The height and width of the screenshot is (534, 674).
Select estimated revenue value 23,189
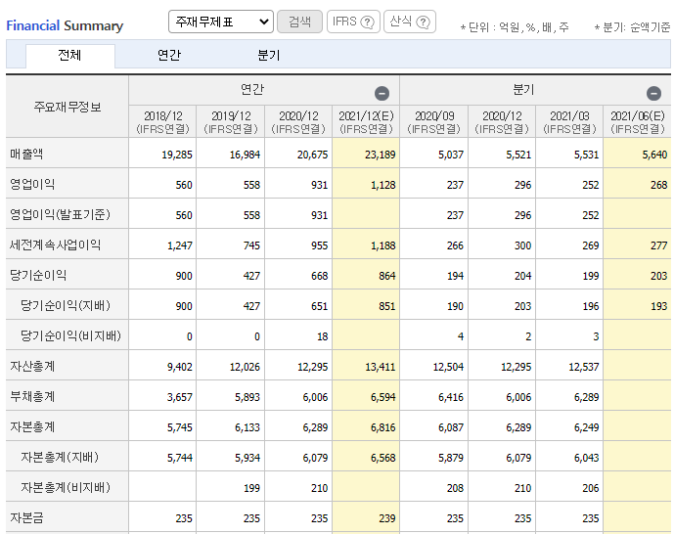(380, 155)
